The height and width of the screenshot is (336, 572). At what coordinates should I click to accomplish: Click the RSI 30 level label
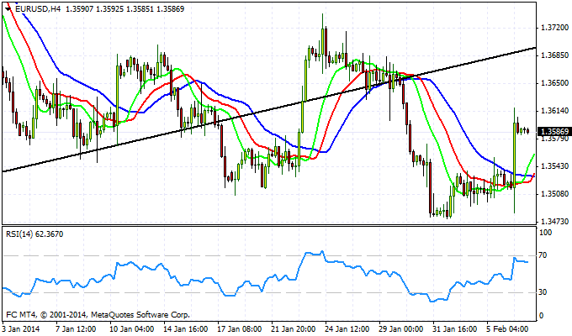point(543,292)
